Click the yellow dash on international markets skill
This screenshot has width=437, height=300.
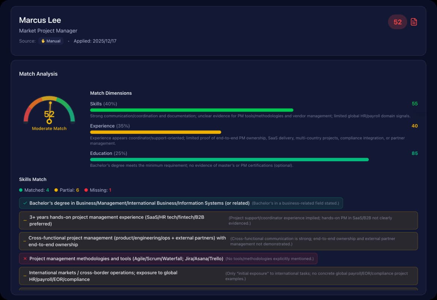(x=24, y=276)
